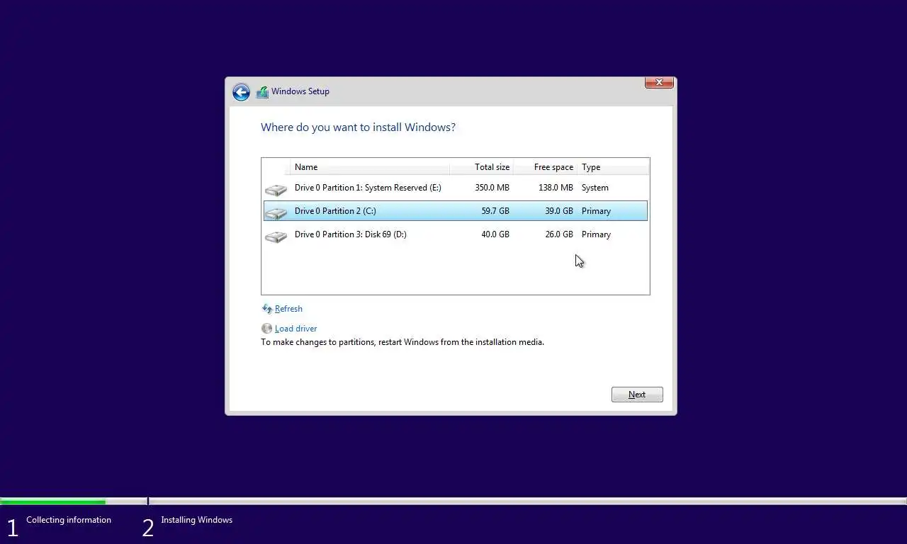The height and width of the screenshot is (544, 907).
Task: Click the green setup progress bar
Action: pyautogui.click(x=53, y=501)
